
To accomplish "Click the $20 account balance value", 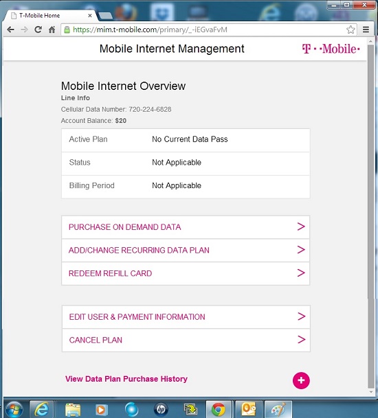I will click(x=121, y=121).
